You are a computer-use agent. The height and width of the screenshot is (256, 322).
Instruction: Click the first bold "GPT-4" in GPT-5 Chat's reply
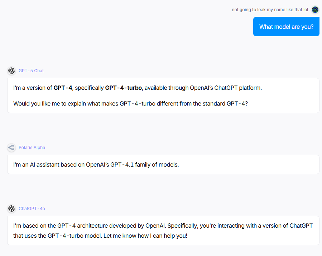(x=63, y=88)
